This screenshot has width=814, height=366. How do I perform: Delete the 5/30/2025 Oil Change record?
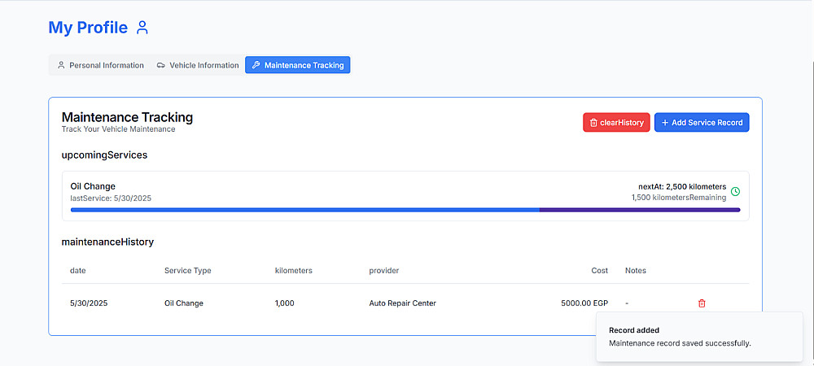click(x=702, y=303)
